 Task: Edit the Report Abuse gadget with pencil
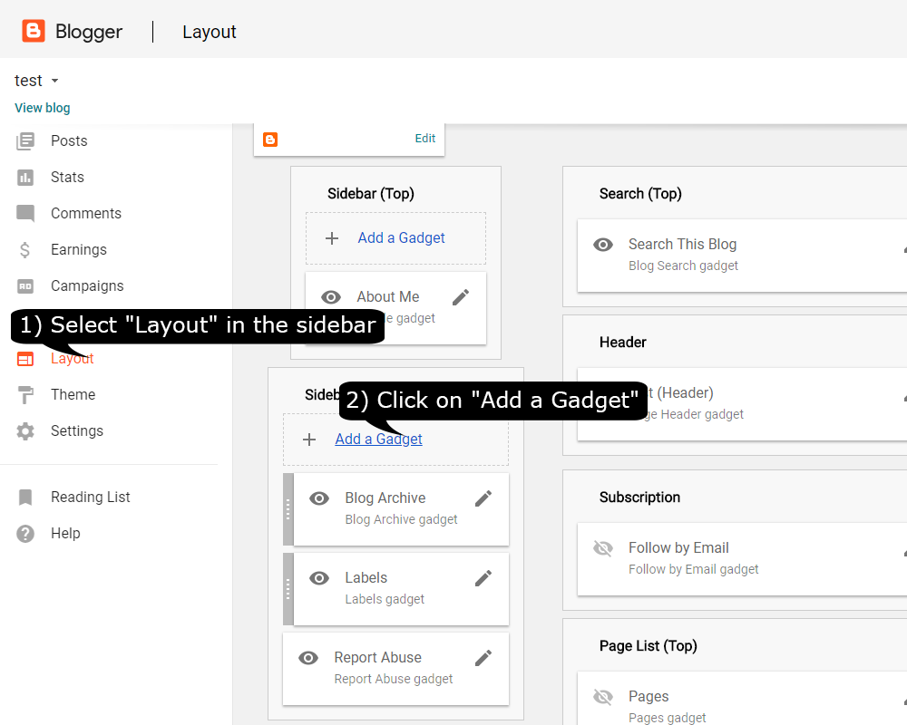click(483, 658)
